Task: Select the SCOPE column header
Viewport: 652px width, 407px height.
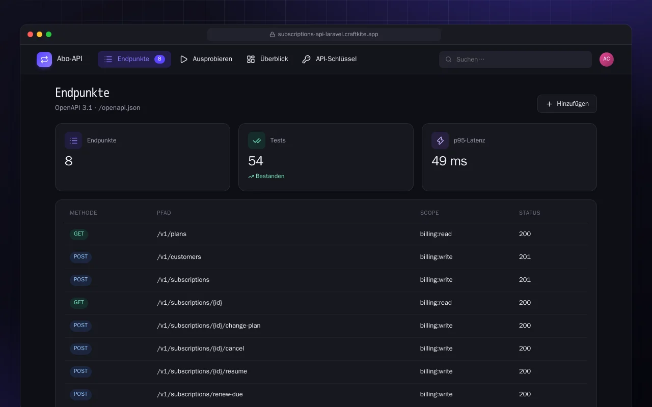Action: (429, 213)
